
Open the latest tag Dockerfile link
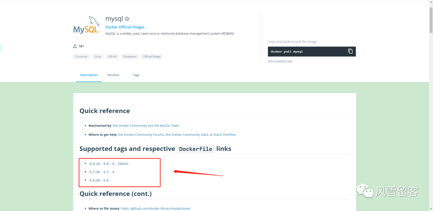[123, 164]
